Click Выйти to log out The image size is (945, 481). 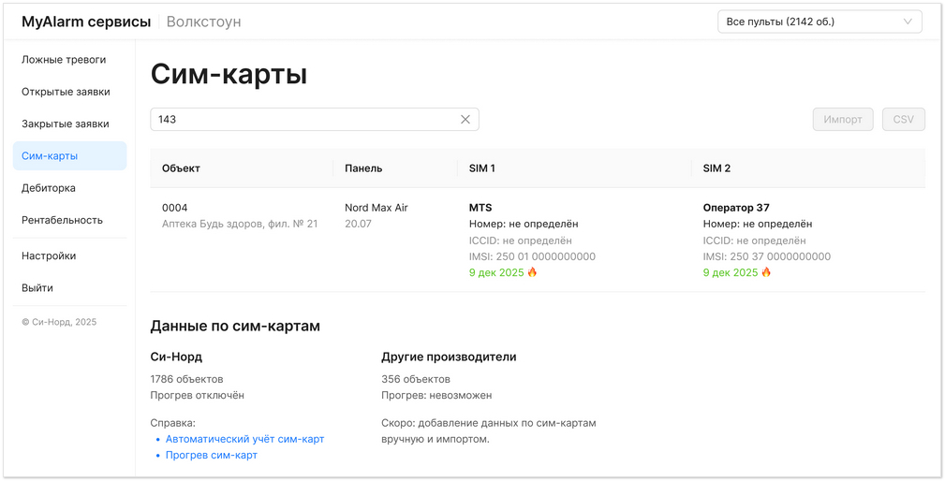point(37,288)
